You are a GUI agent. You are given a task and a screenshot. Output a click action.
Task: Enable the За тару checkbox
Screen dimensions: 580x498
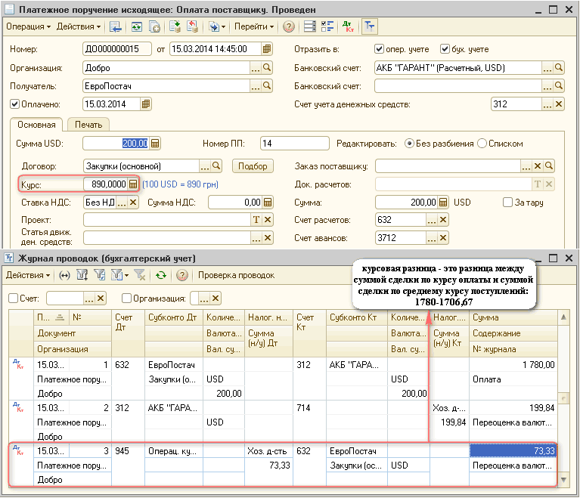point(508,203)
